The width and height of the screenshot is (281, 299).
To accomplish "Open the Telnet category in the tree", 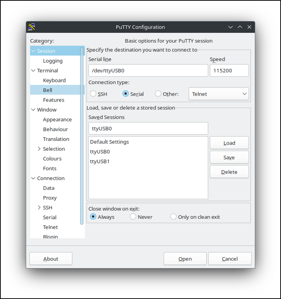I will pyautogui.click(x=50, y=227).
